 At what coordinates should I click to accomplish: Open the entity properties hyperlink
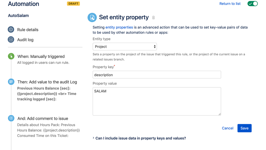tap(119, 27)
